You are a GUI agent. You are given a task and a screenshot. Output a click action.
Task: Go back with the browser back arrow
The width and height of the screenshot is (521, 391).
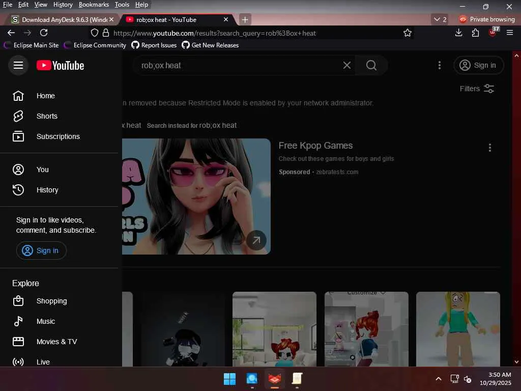(x=11, y=33)
